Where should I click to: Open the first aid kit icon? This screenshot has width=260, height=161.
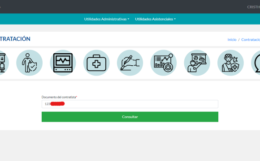click(x=96, y=63)
